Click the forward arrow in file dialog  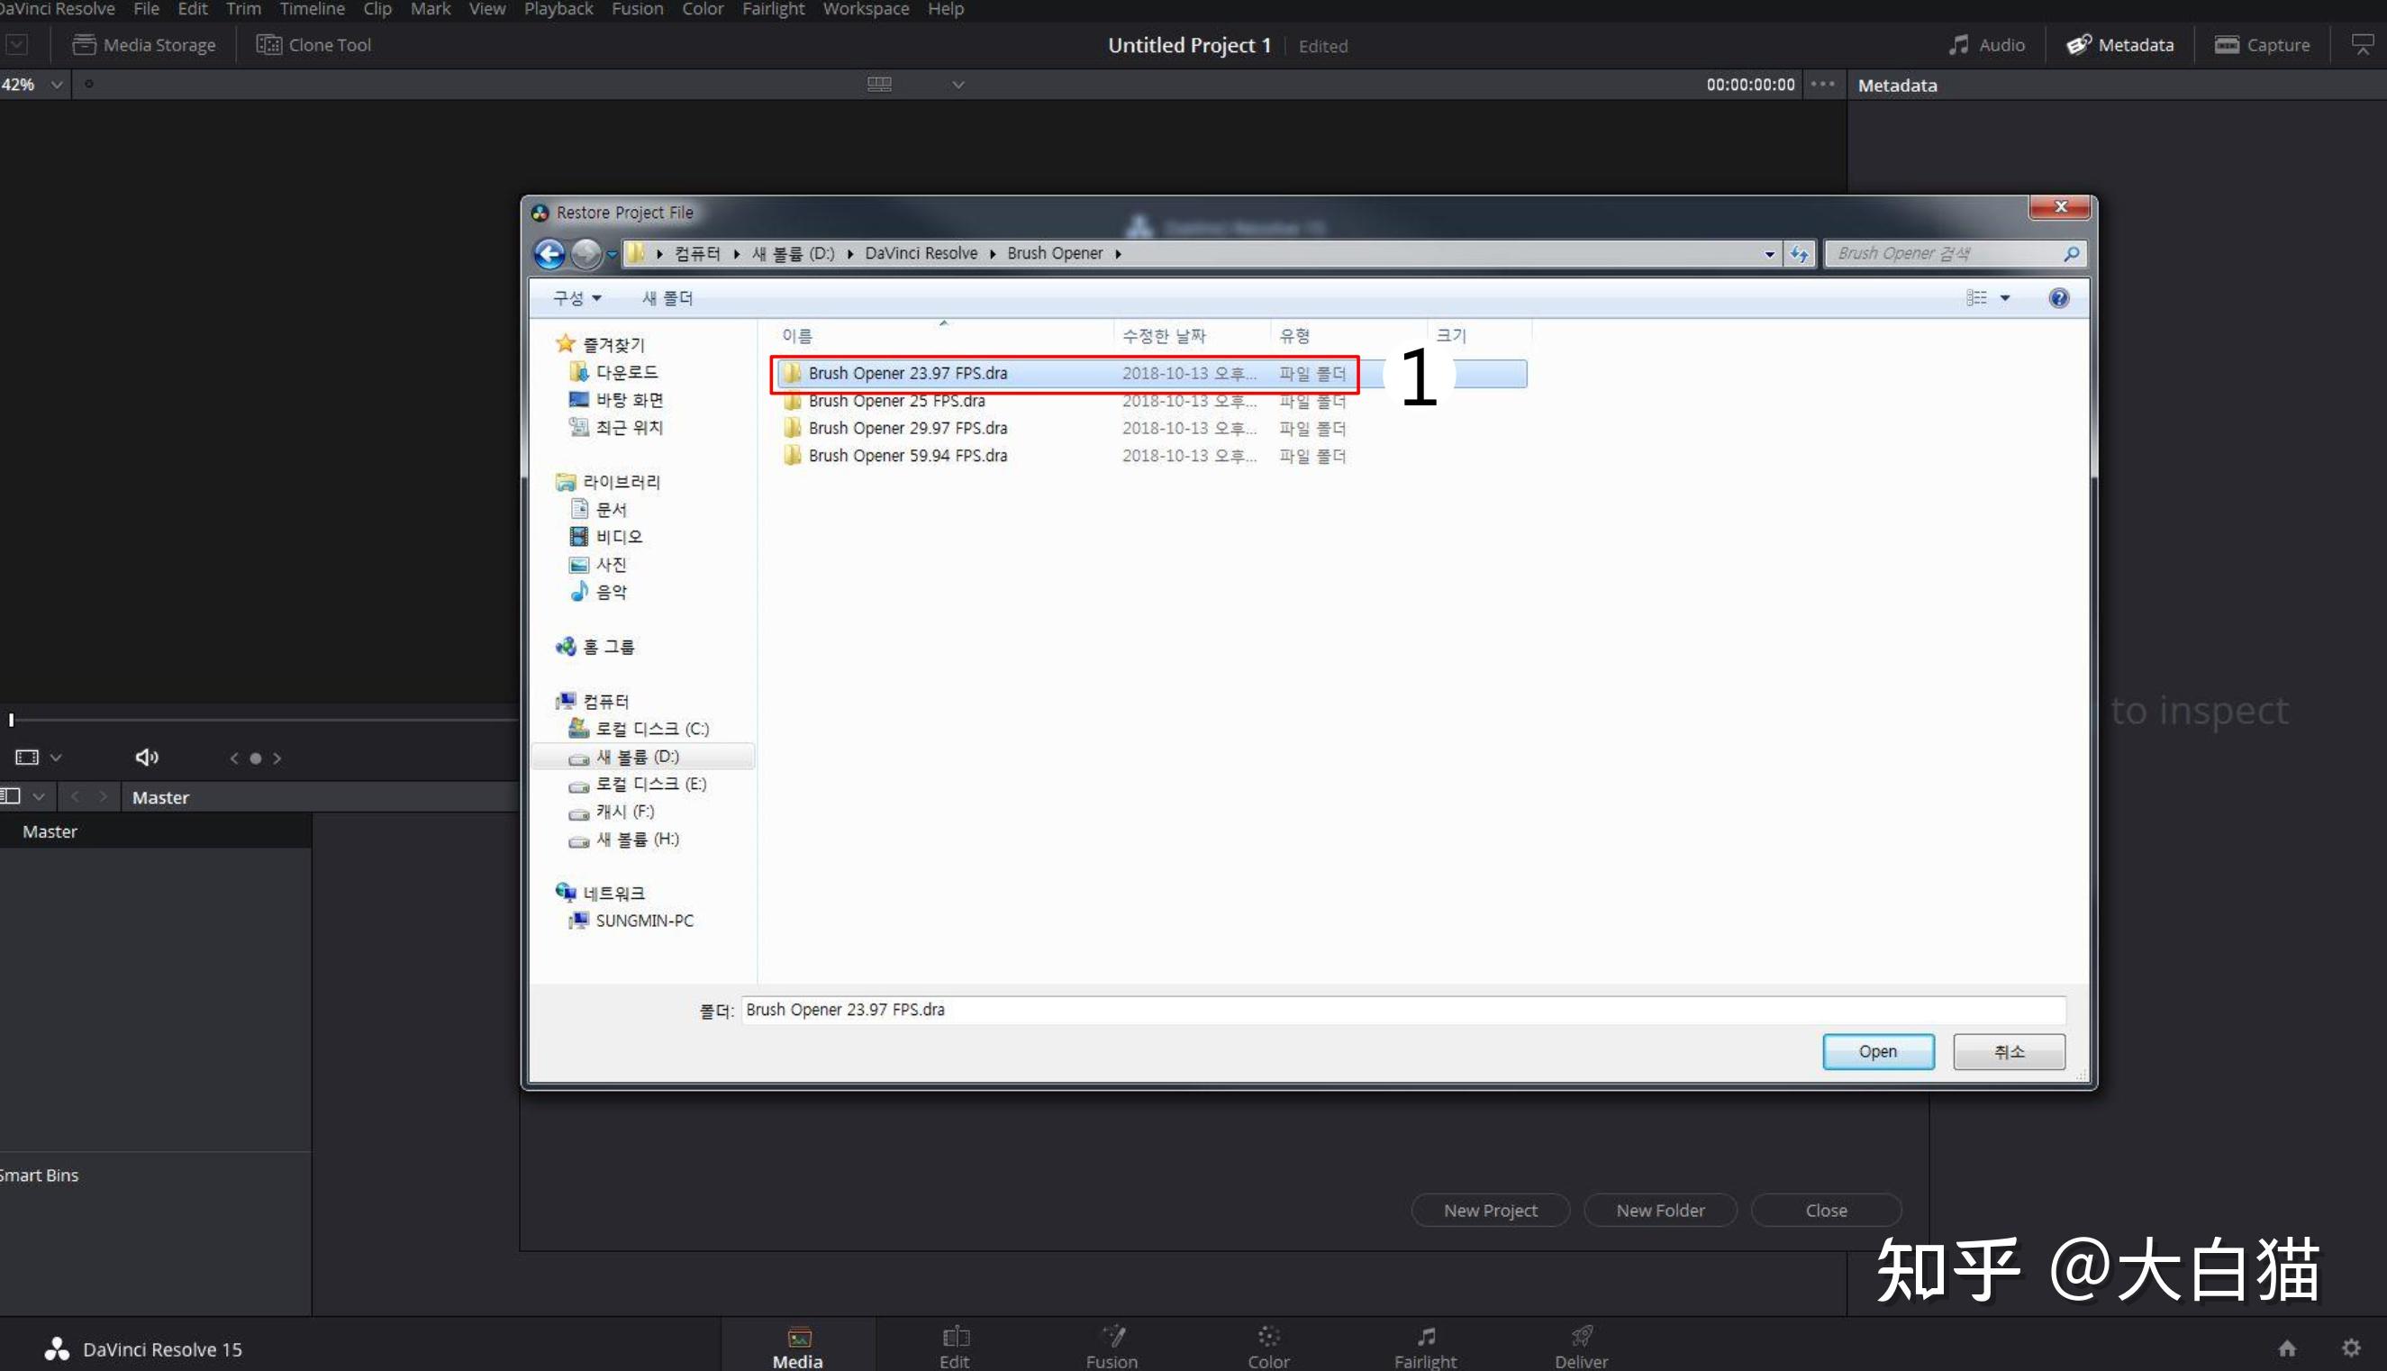pyautogui.click(x=585, y=253)
